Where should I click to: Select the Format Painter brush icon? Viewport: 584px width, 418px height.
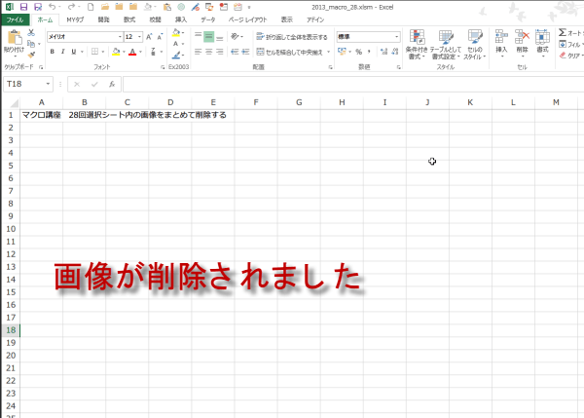31,55
